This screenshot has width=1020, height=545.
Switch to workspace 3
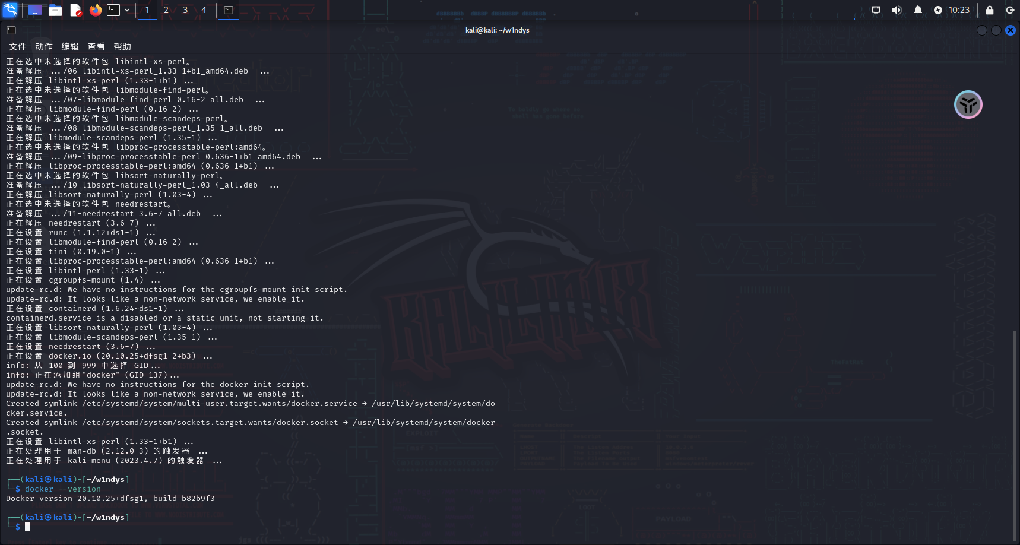click(185, 10)
